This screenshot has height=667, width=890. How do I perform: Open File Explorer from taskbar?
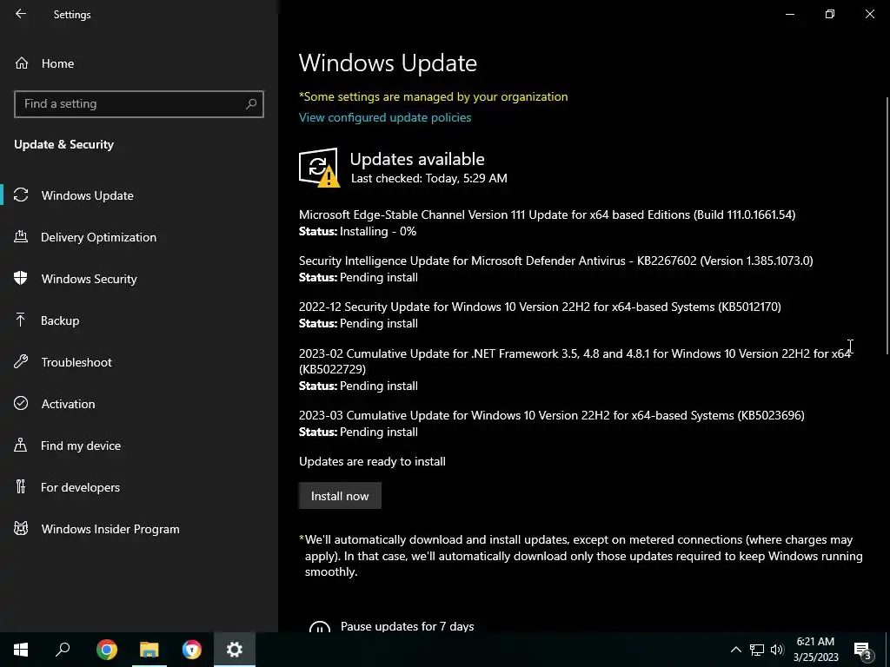pos(149,650)
